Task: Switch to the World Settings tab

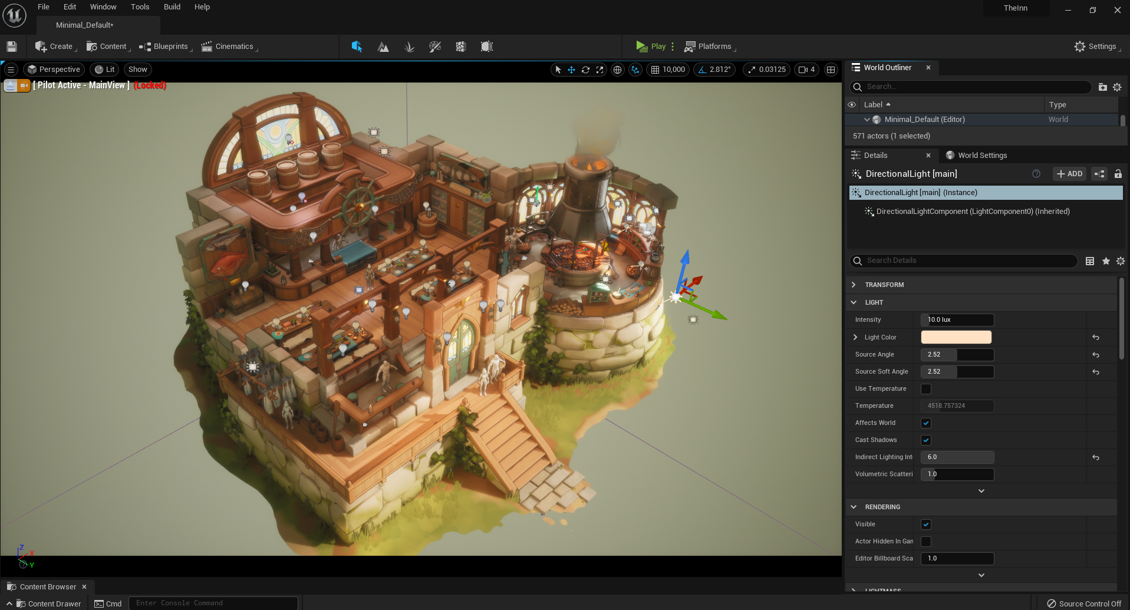Action: point(981,156)
